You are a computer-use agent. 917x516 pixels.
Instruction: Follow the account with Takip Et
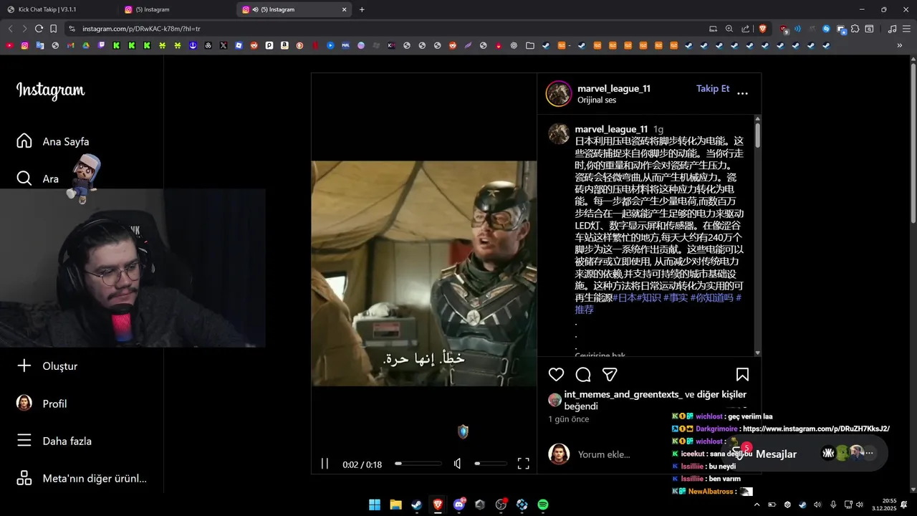coord(713,88)
